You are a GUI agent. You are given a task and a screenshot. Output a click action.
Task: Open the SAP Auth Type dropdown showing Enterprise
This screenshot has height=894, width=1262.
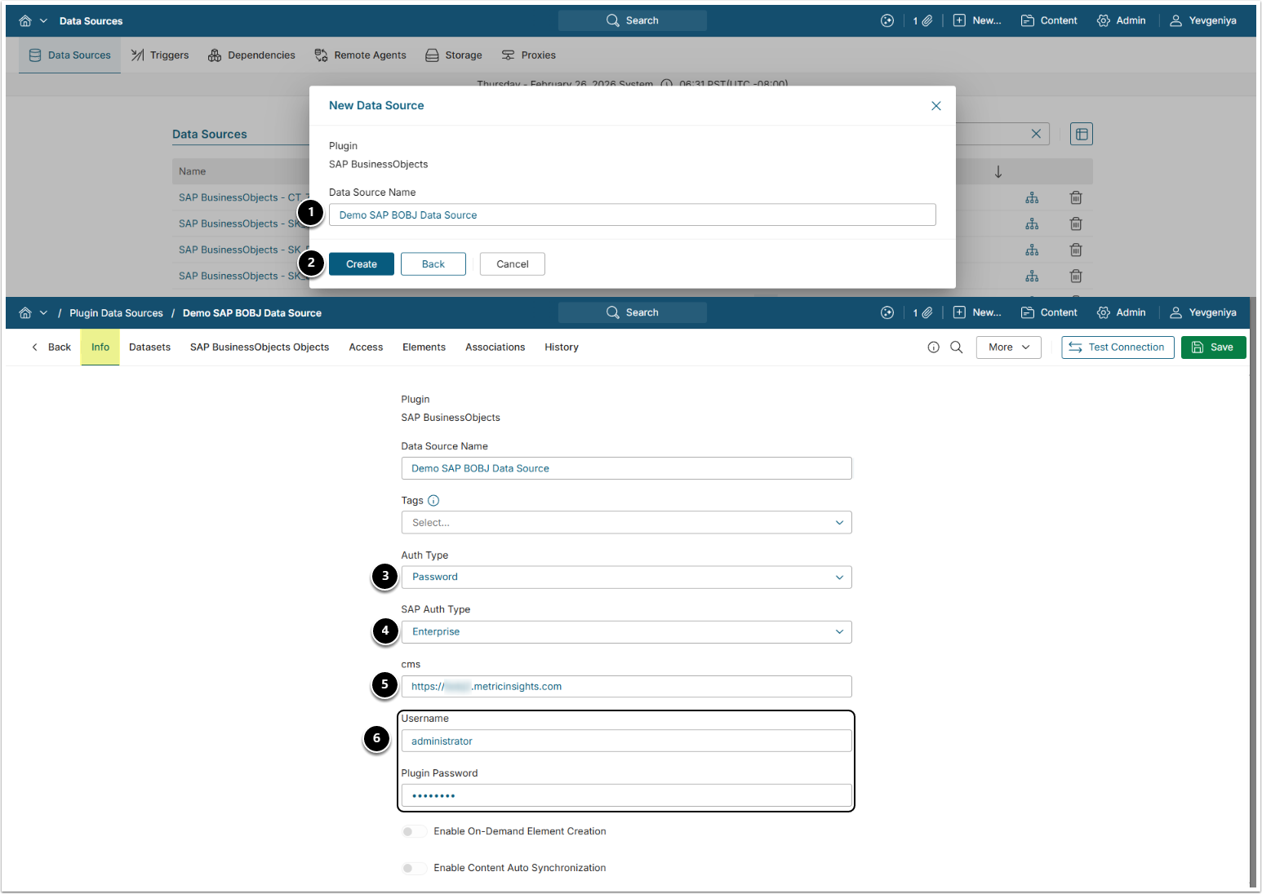click(x=626, y=632)
